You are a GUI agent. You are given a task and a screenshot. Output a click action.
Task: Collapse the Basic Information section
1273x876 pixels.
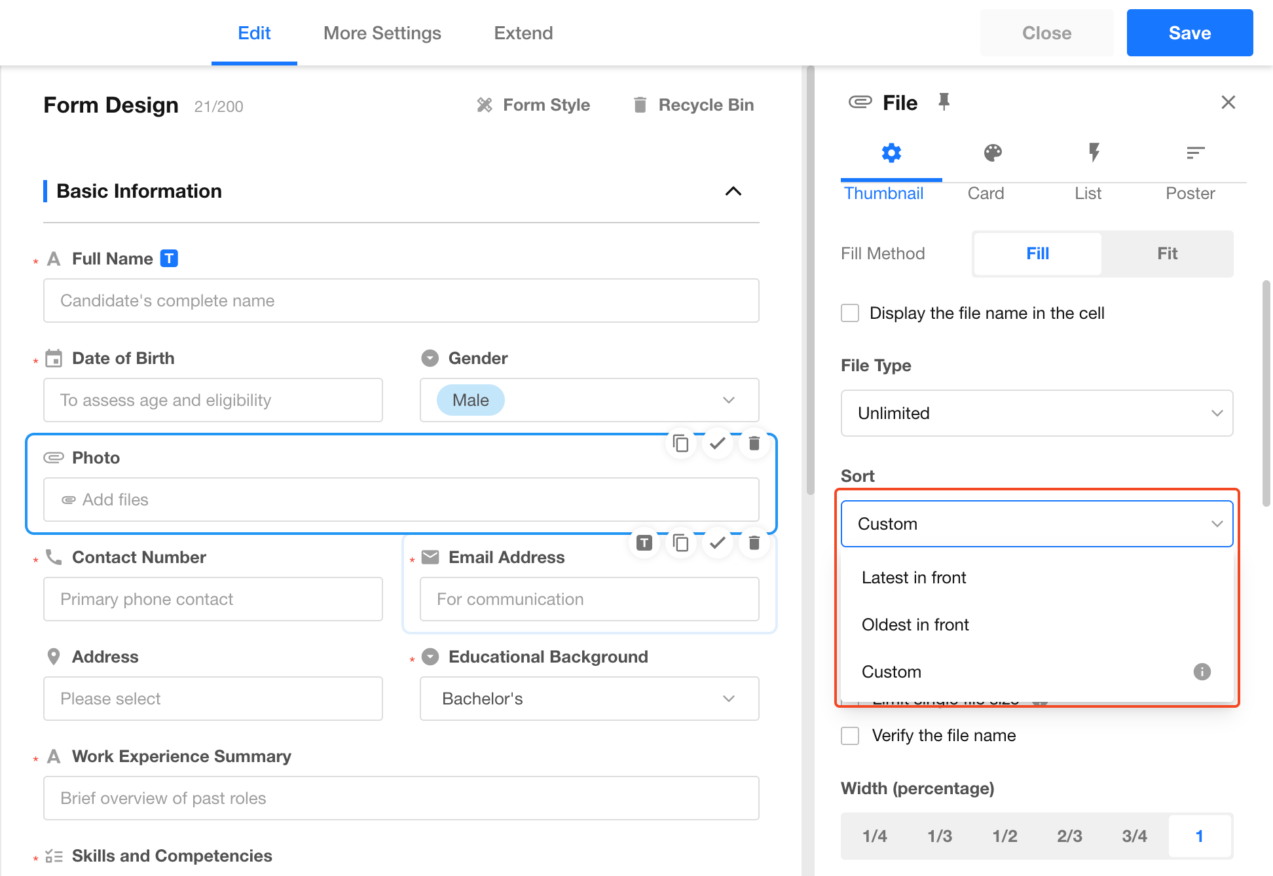click(733, 191)
